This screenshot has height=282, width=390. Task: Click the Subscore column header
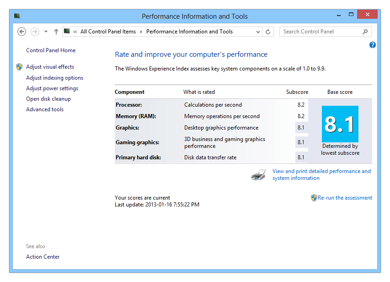coord(297,92)
